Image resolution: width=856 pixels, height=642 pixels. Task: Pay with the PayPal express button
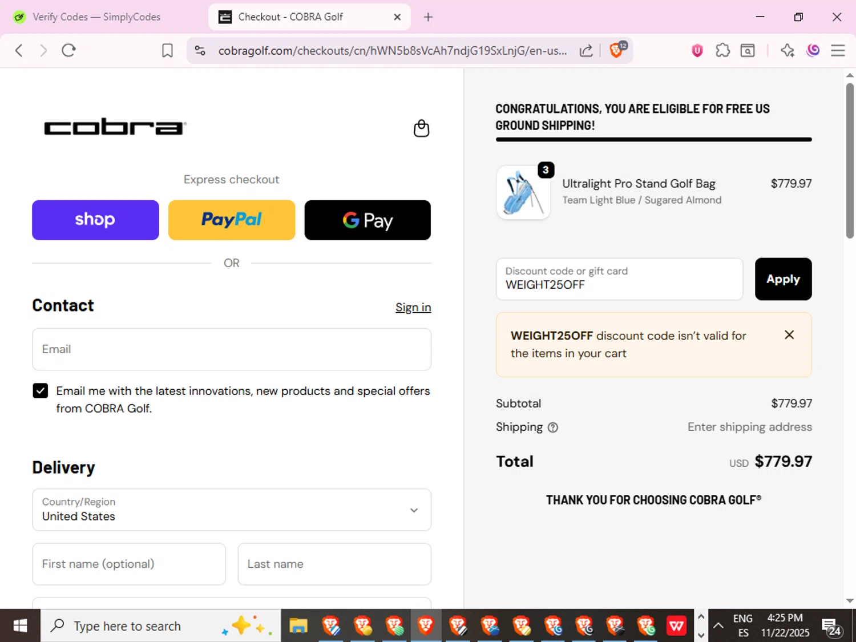pyautogui.click(x=232, y=220)
